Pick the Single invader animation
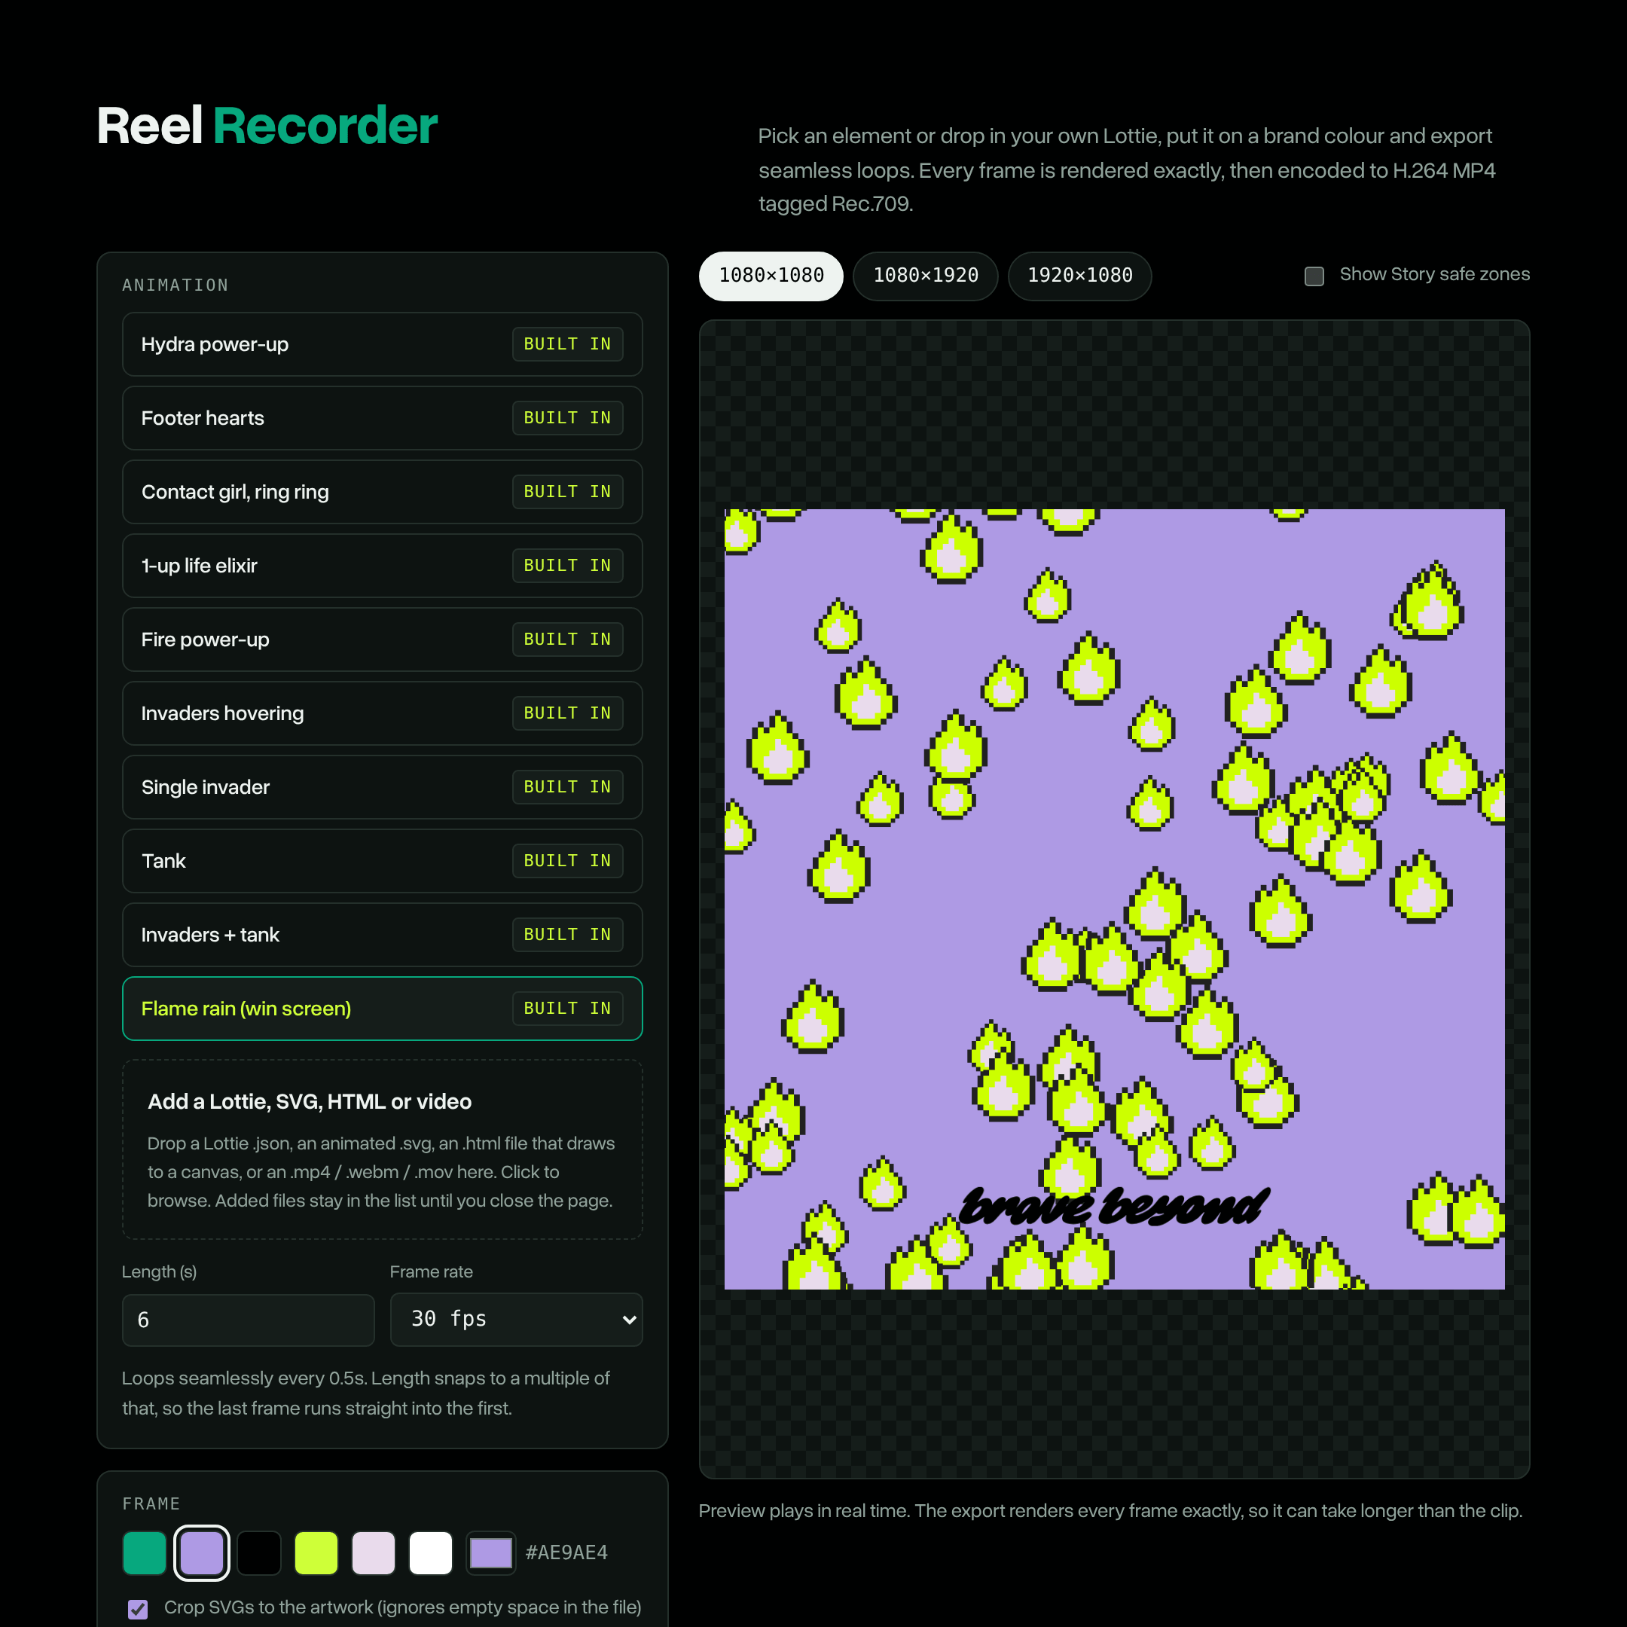1627x1627 pixels. (x=383, y=787)
